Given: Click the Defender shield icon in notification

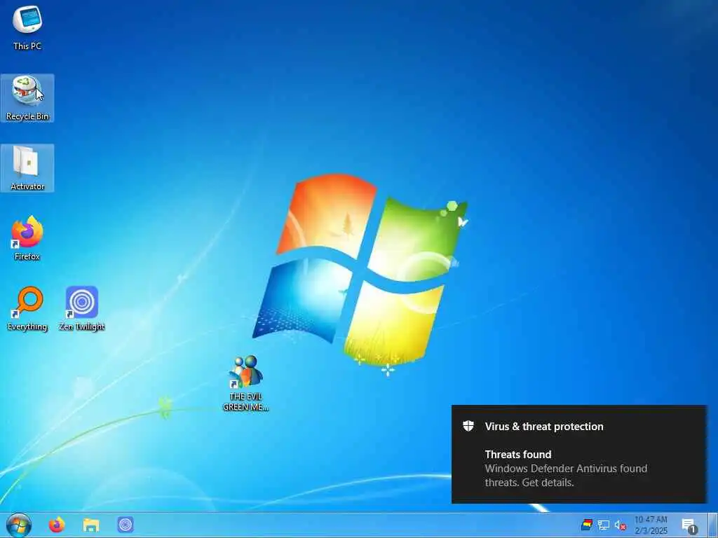Looking at the screenshot, I should click(x=468, y=427).
